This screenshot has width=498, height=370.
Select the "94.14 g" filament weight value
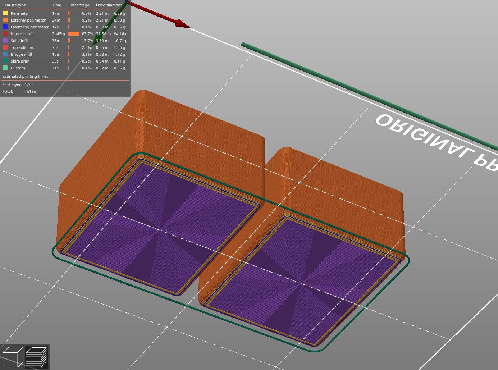(121, 34)
